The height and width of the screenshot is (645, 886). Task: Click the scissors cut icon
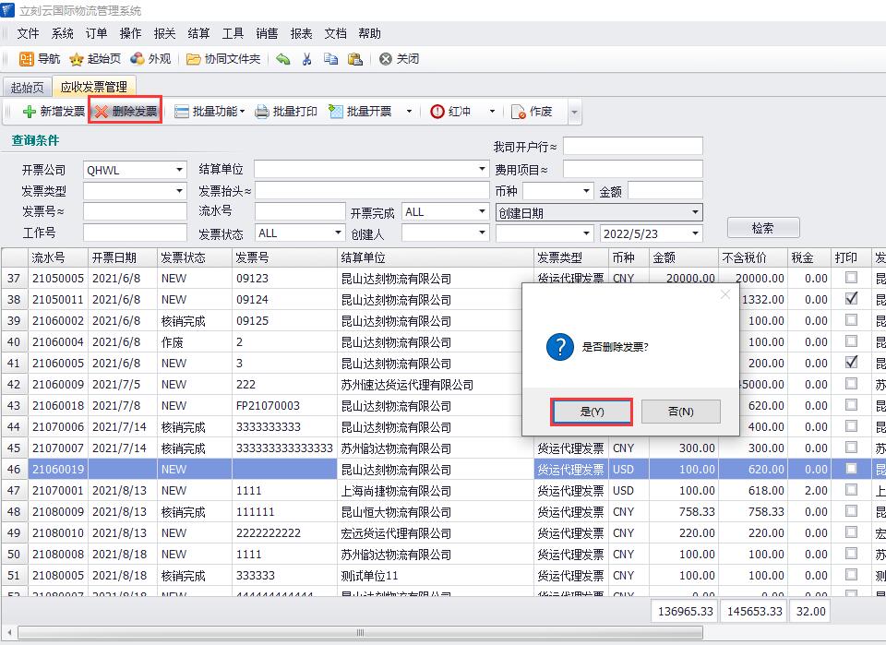click(306, 59)
